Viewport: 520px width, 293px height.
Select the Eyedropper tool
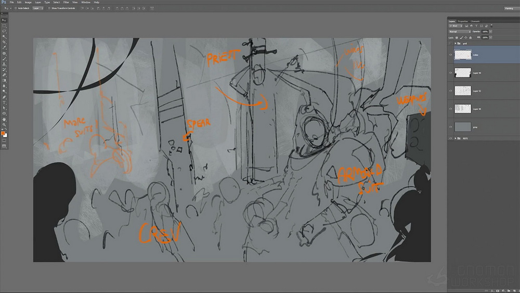(4, 47)
